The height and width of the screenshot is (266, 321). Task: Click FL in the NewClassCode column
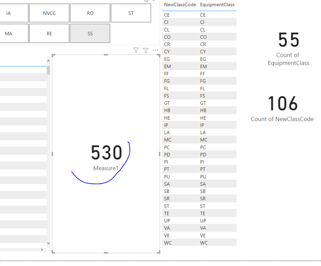coord(166,89)
